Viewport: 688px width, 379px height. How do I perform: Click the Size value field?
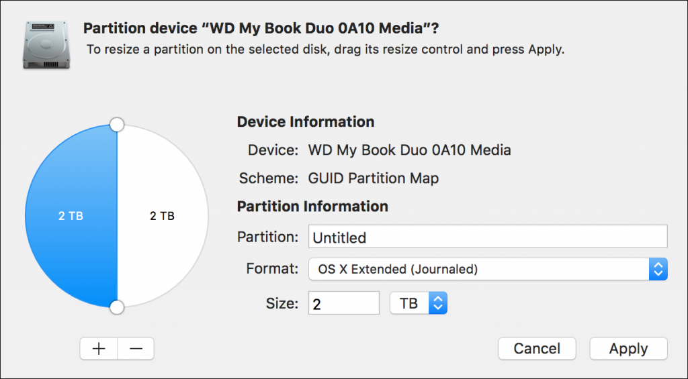pos(344,303)
